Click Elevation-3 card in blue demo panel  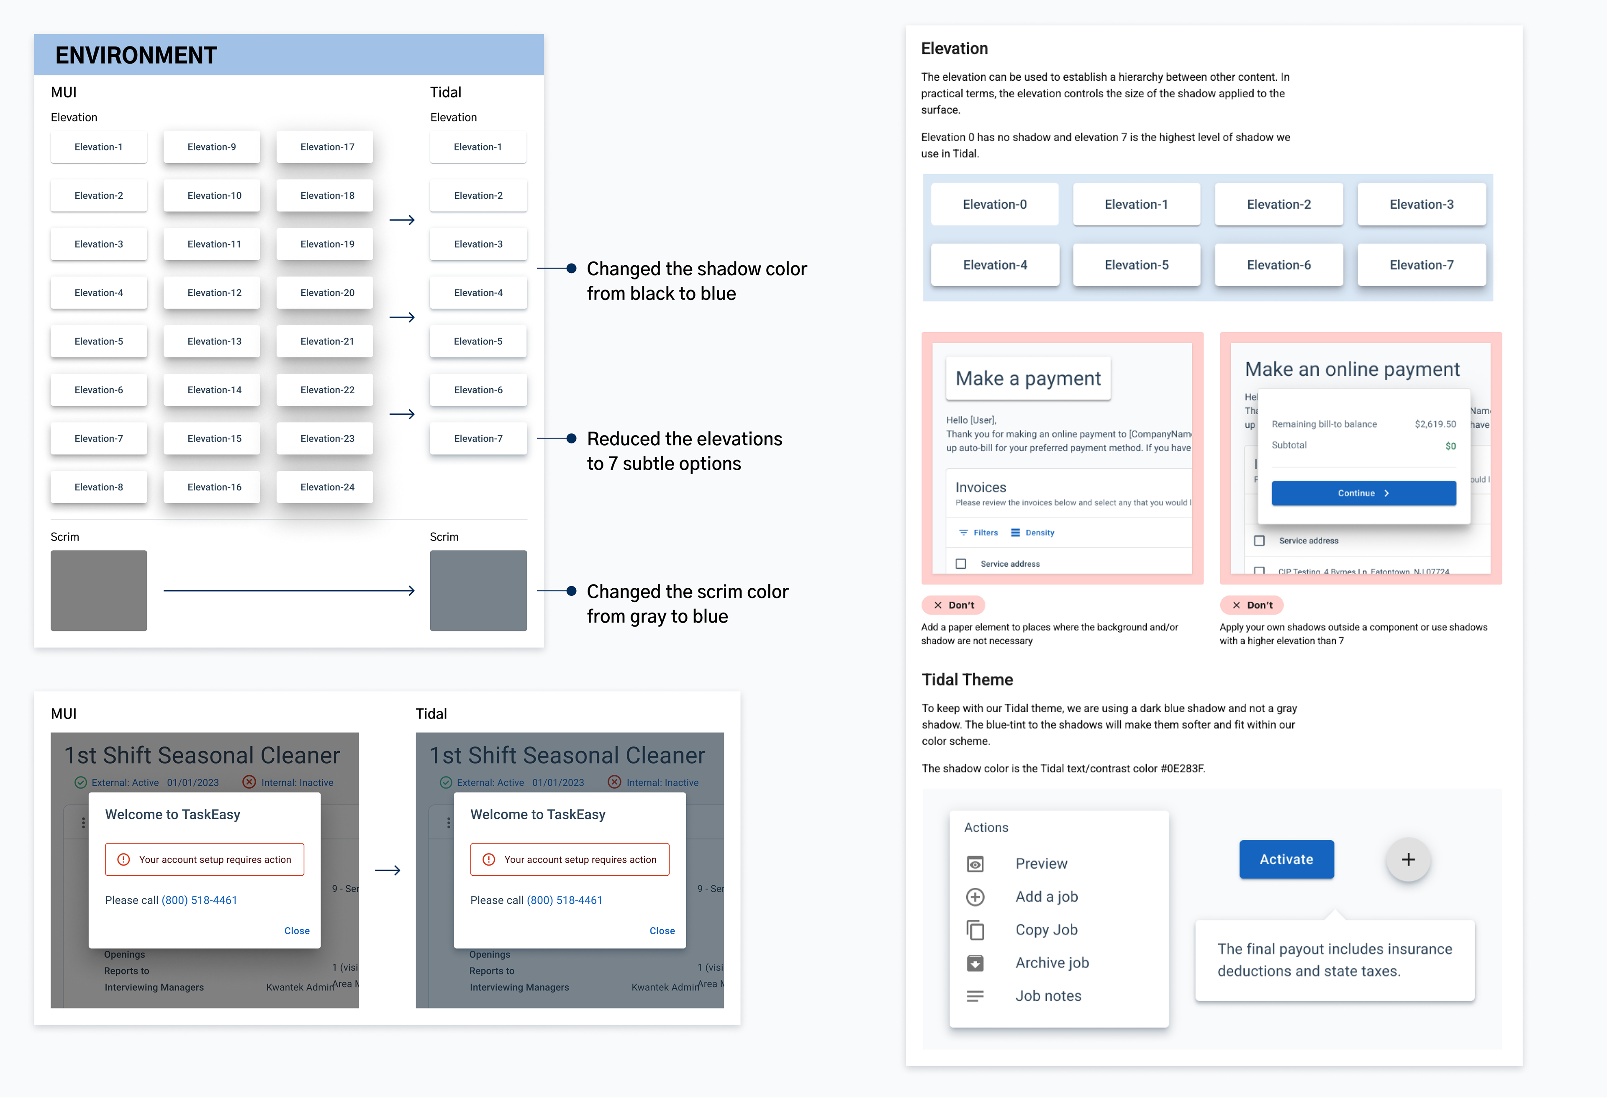click(x=1421, y=205)
